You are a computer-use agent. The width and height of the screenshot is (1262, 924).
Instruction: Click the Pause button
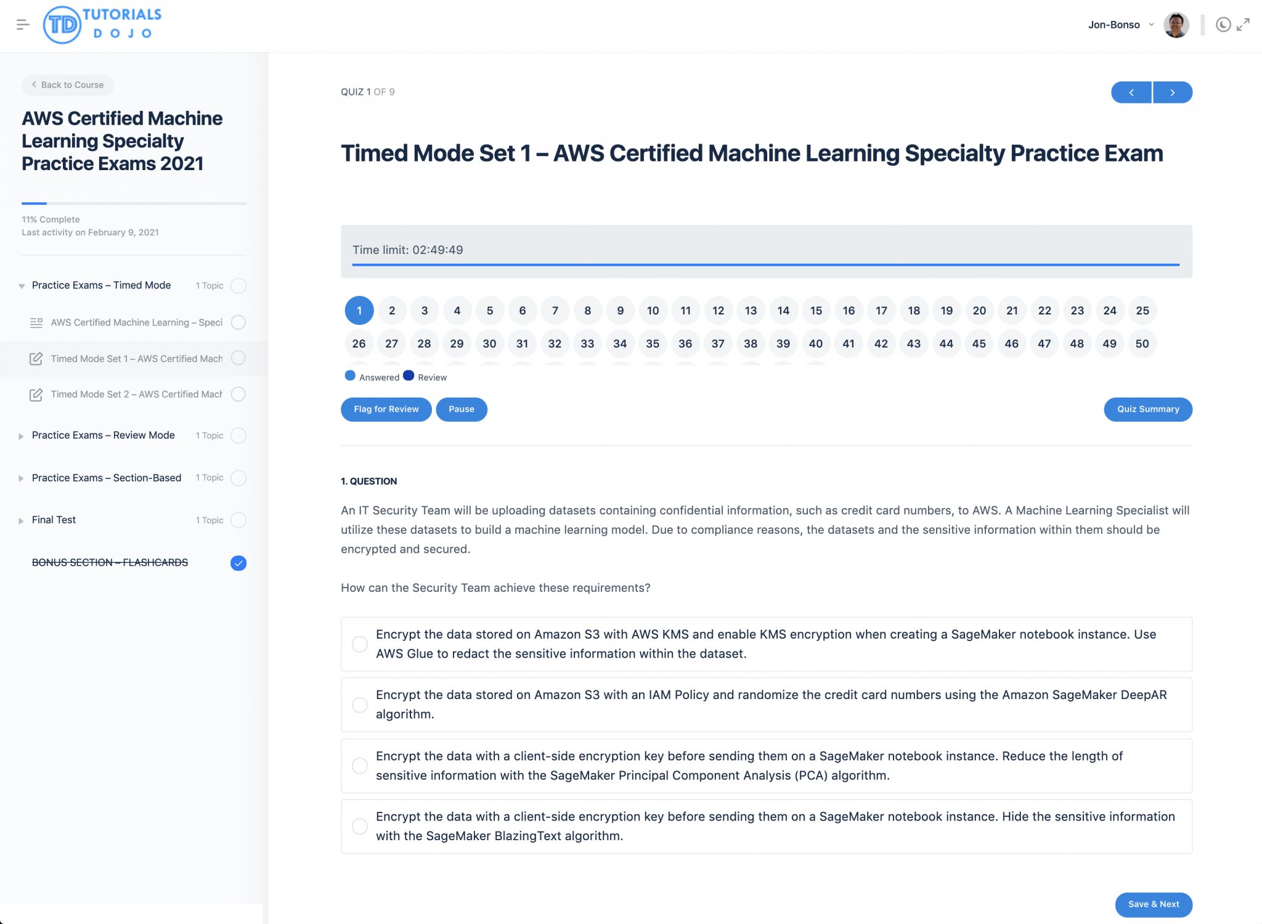(460, 409)
